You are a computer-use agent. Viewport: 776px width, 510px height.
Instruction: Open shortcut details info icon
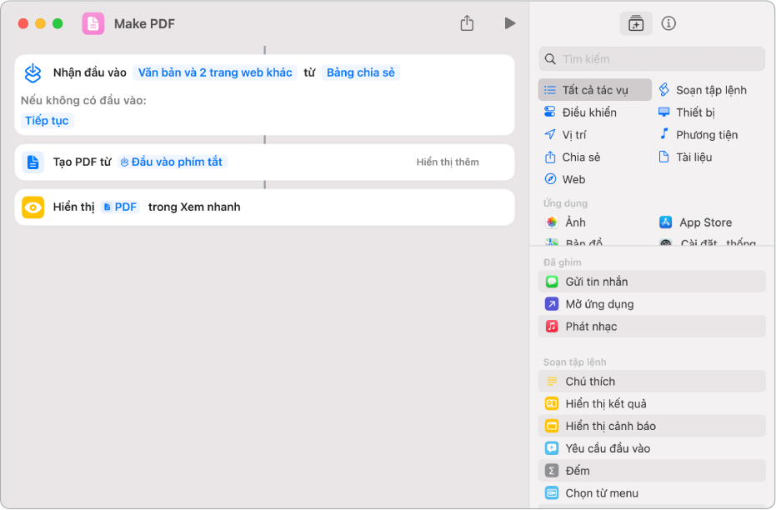pos(668,23)
